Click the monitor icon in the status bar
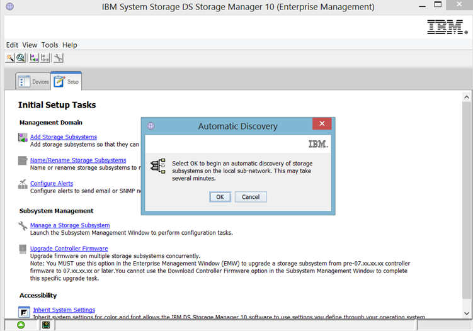Image resolution: width=473 pixels, height=331 pixels. coord(46,325)
